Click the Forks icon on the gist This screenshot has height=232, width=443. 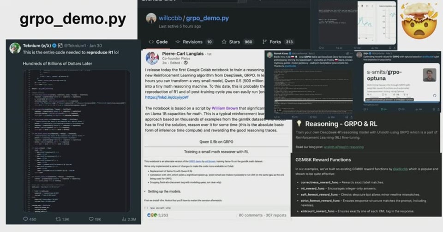[x=264, y=42]
